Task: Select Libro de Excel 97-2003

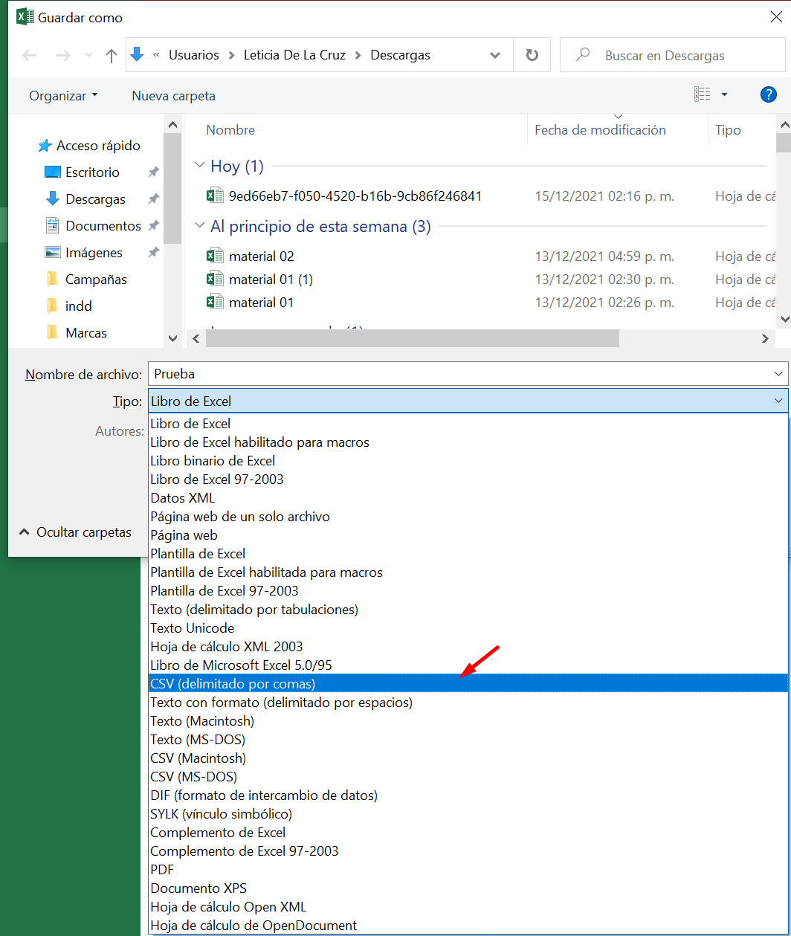Action: 468,480
